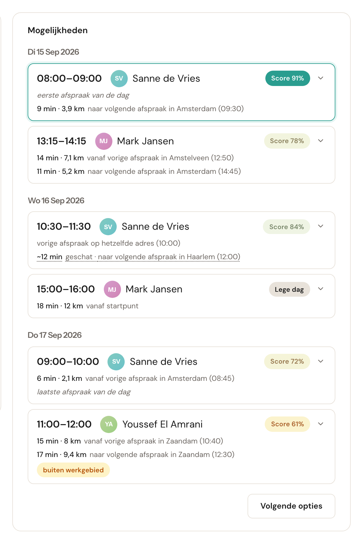
Task: Expand the 10:30–11:30 Wednesday option
Action: [x=321, y=226]
